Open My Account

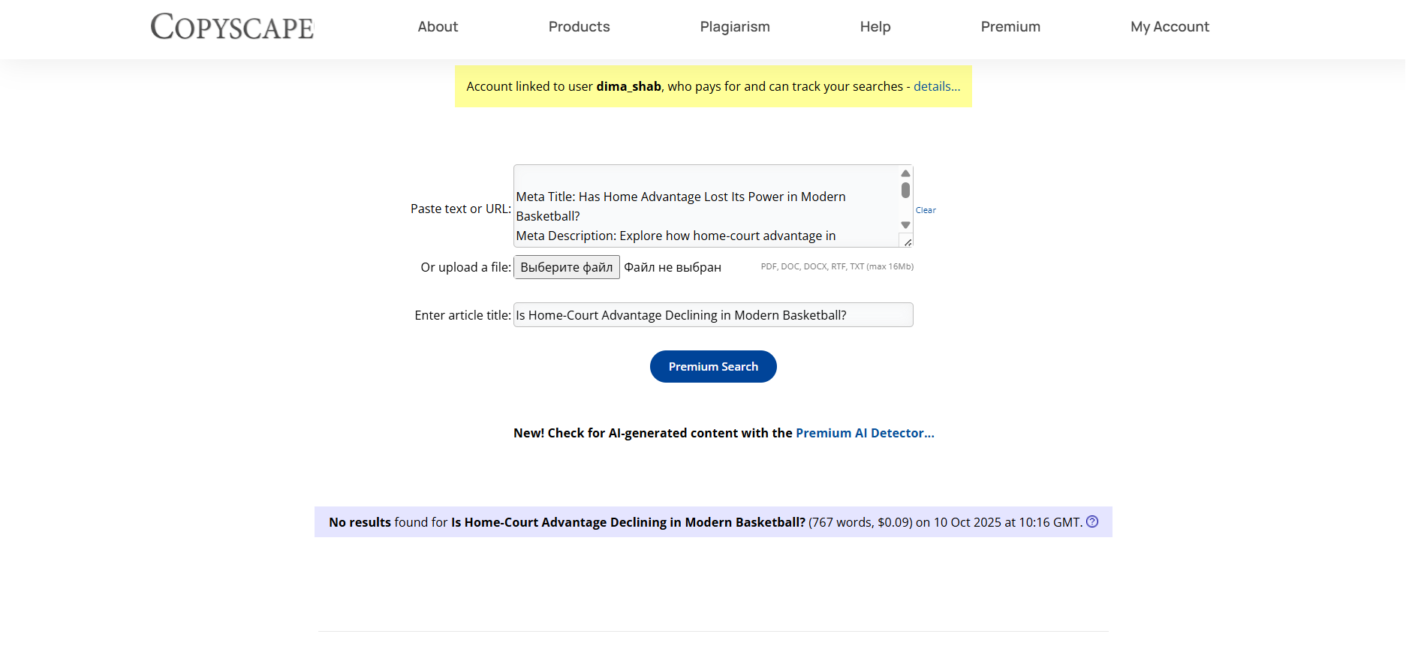point(1169,27)
